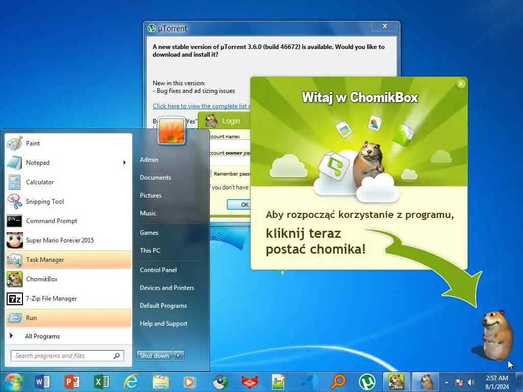Click the hamster character on the desktop
The width and height of the screenshot is (523, 392).
496,336
